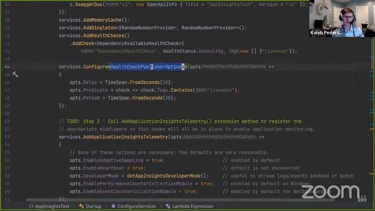This screenshot has width=375, height=211.
Task: Click EnableHeartbeat property
Action: (x=104, y=168)
